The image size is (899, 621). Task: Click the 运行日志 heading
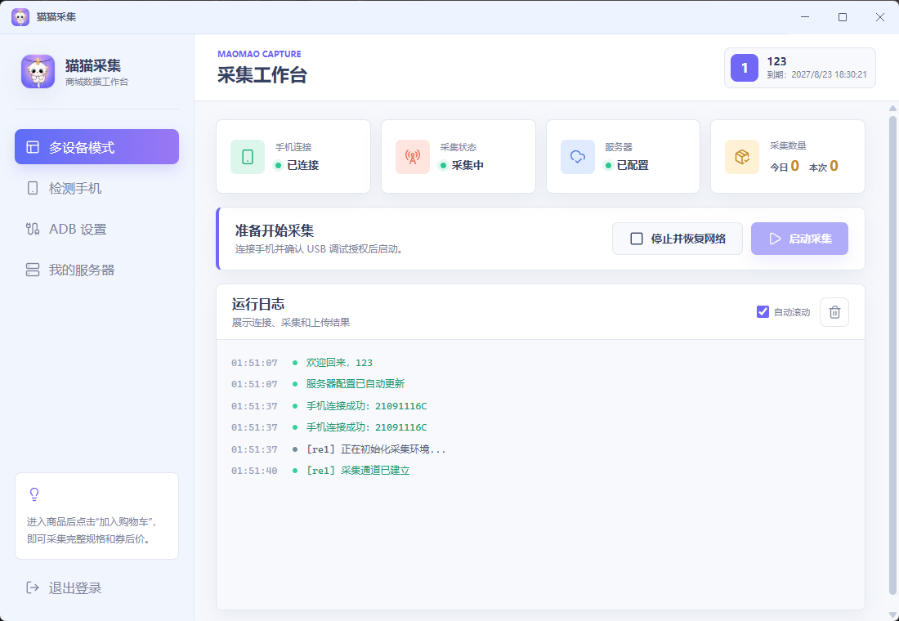tap(258, 304)
